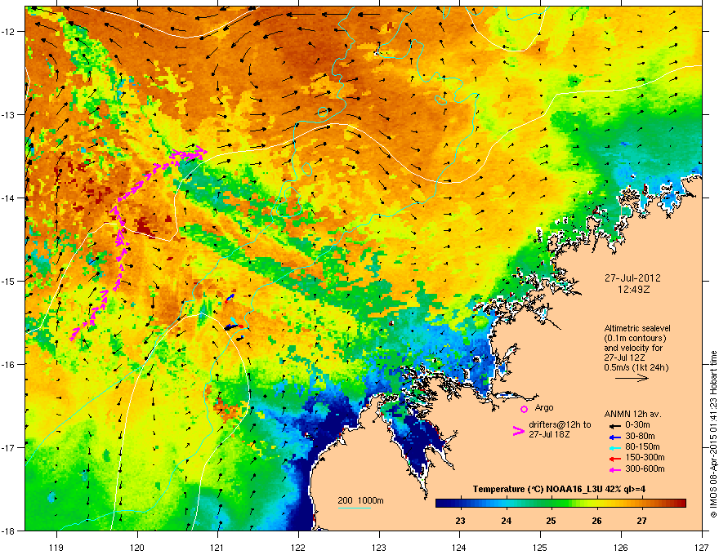Viewport: 719px width, 555px height.
Task: Click the '125' longitude axis label
Action: point(540,547)
